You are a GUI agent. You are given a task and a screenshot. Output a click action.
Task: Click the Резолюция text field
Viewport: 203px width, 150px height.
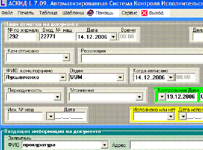(142, 59)
